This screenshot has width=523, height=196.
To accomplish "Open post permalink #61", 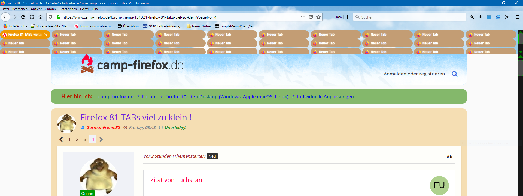I will pos(451,156).
